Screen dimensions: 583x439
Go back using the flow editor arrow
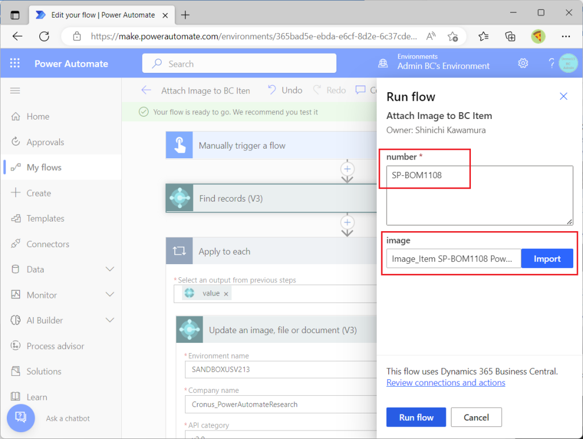146,91
